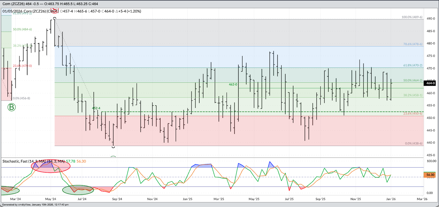Select the 61.8% (470-2) retracement label
The image size is (439, 207).
[413, 65]
